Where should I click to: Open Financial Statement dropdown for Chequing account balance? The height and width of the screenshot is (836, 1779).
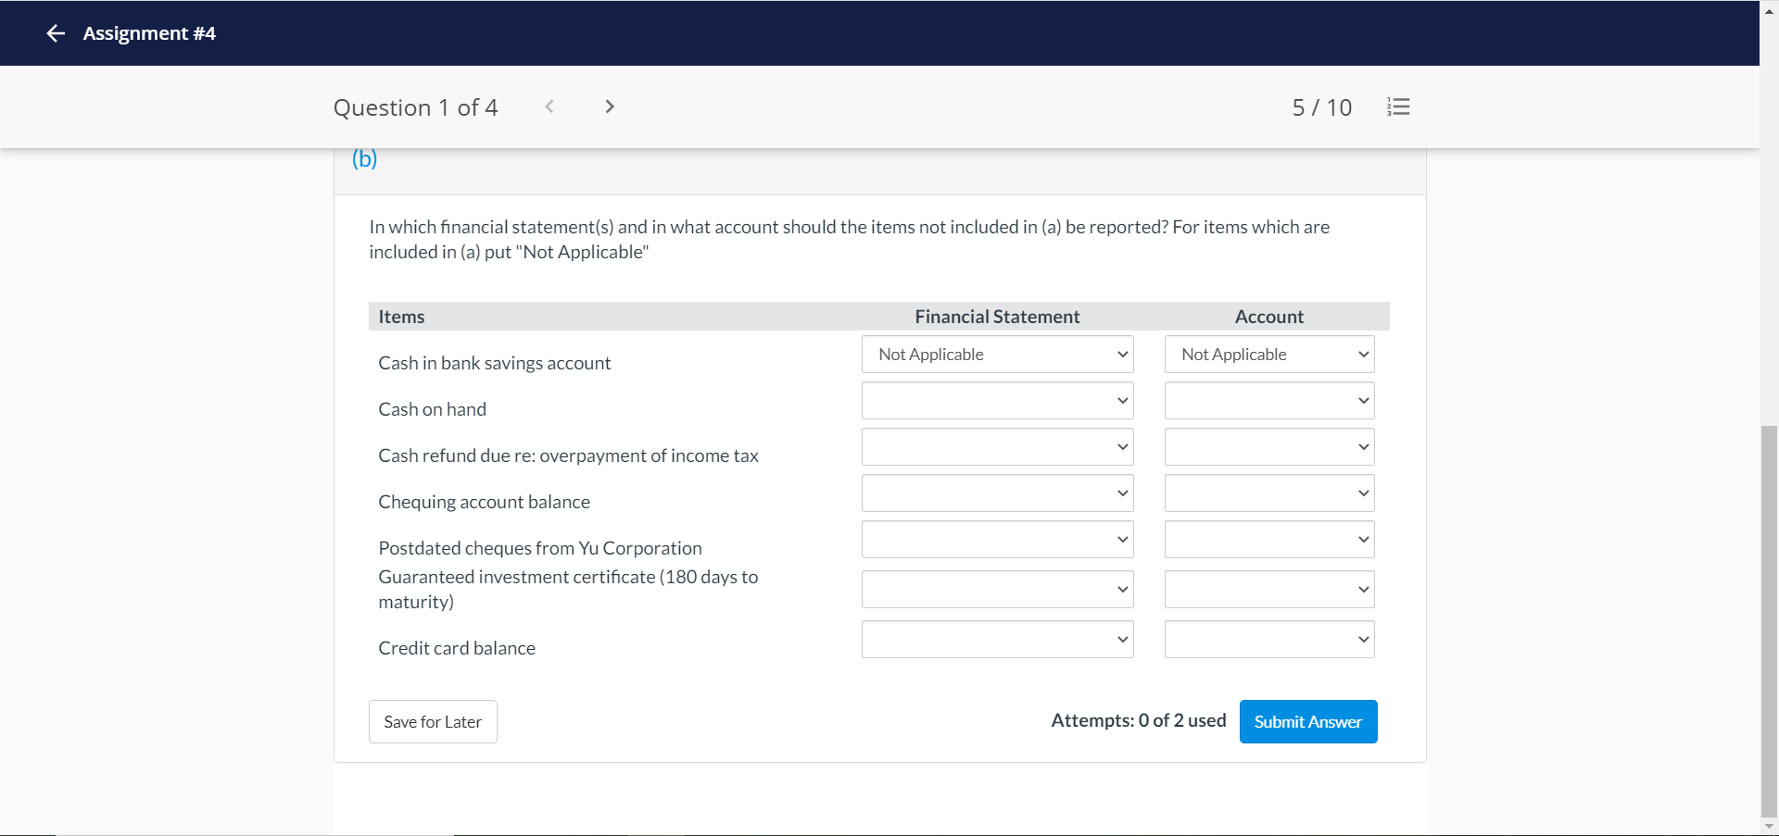998,493
